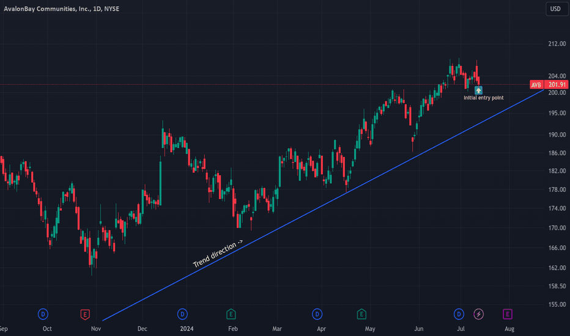Open the green earnings marker near February

pyautogui.click(x=231, y=314)
